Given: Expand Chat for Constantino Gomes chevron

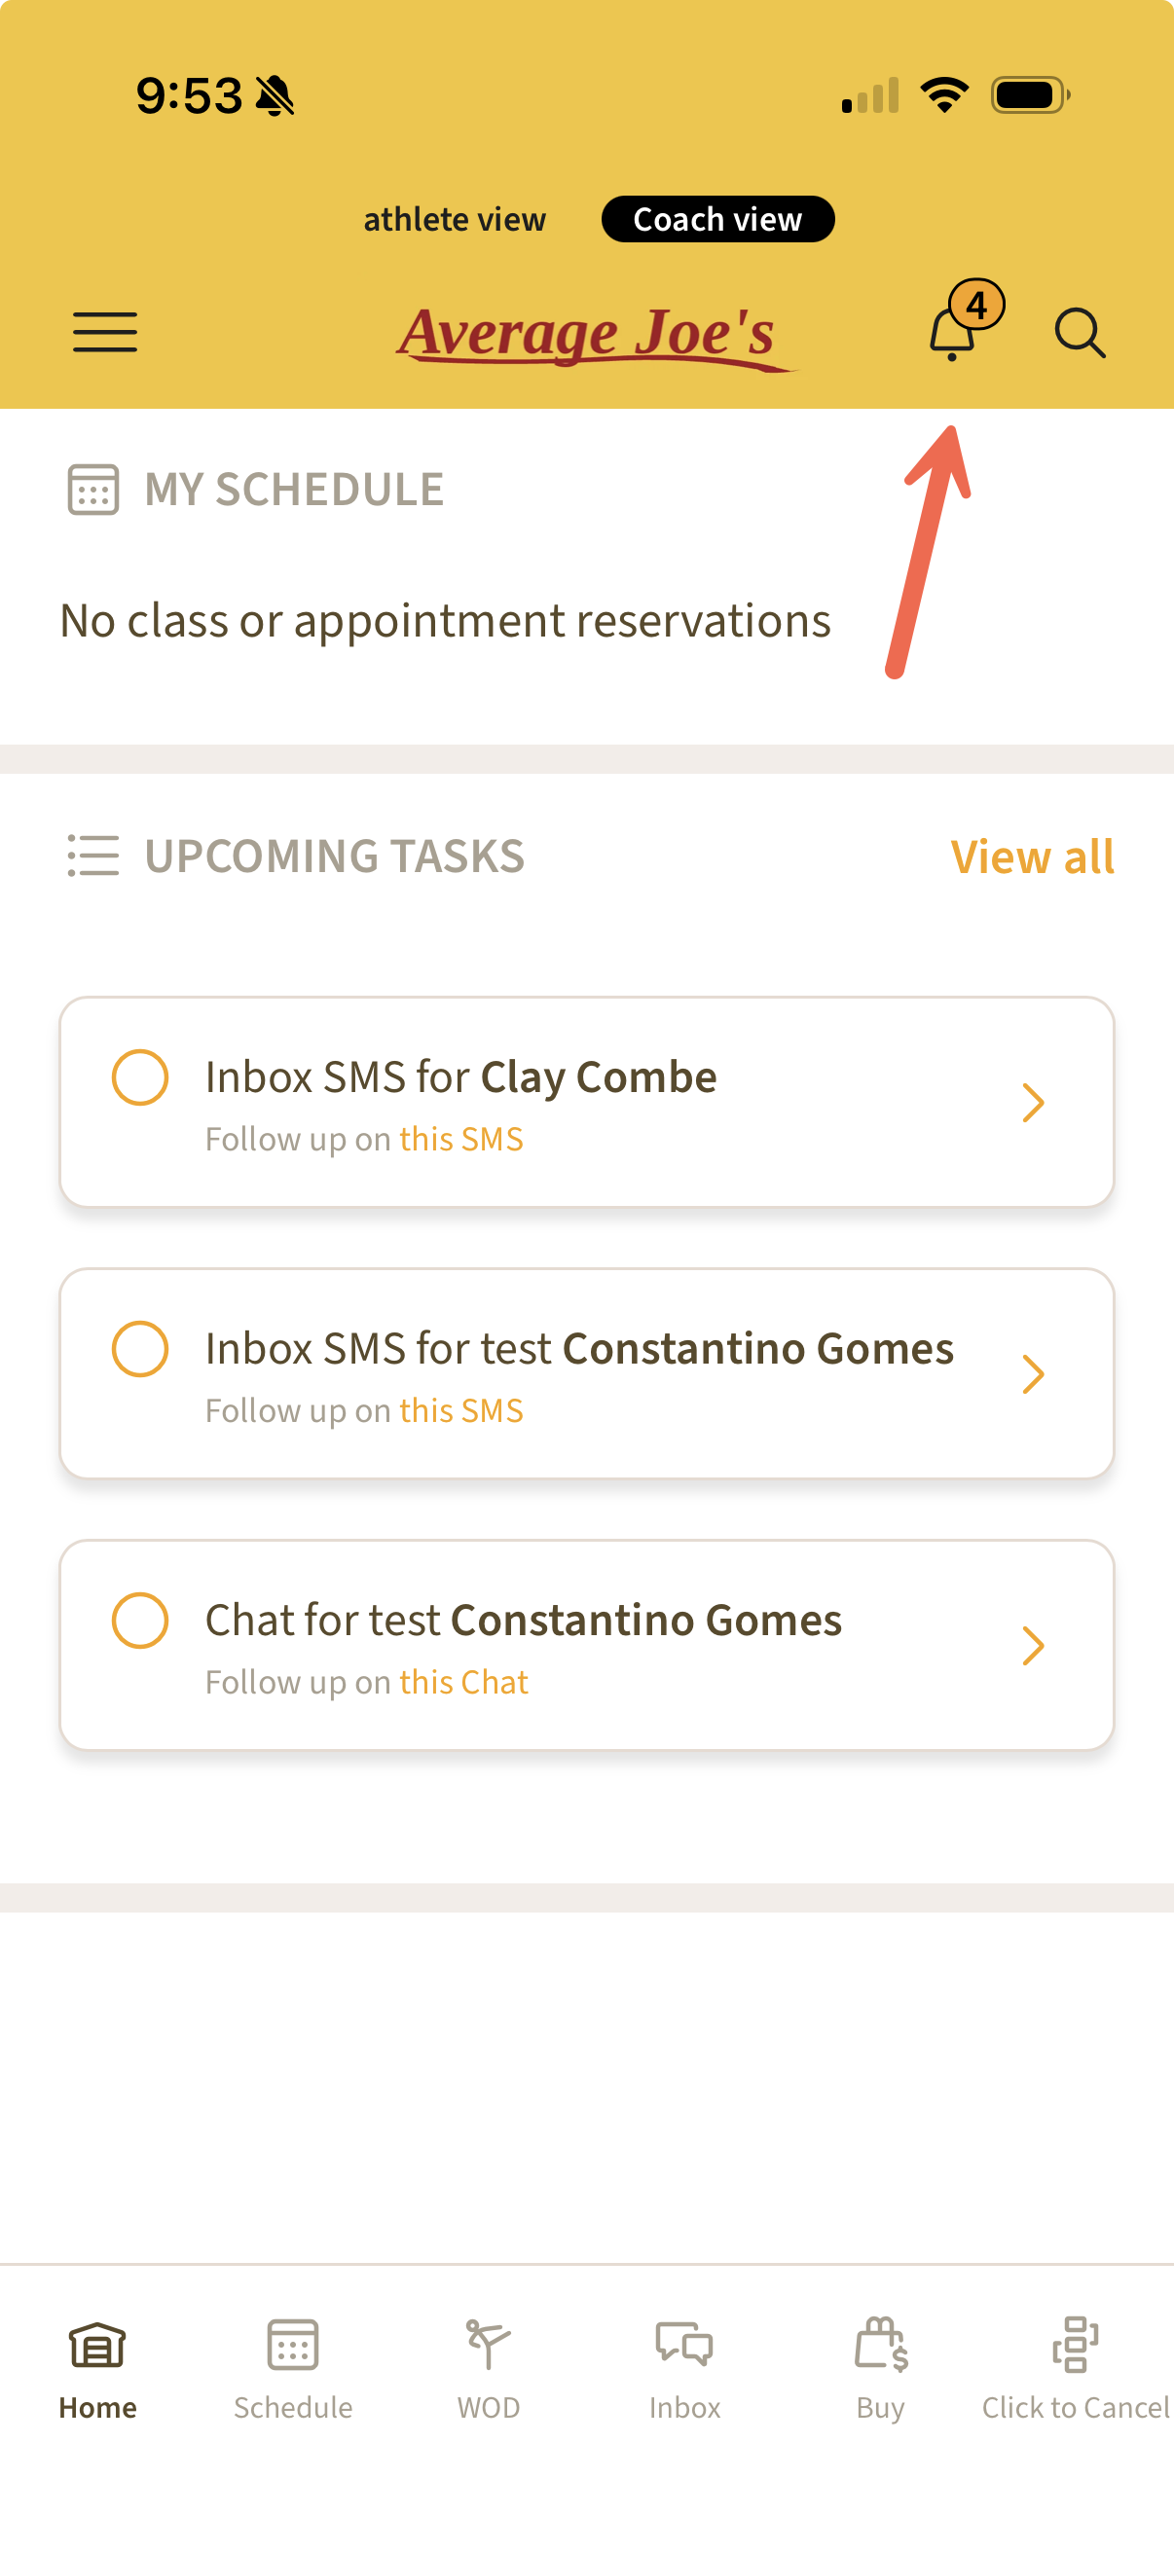Looking at the screenshot, I should click(x=1032, y=1646).
